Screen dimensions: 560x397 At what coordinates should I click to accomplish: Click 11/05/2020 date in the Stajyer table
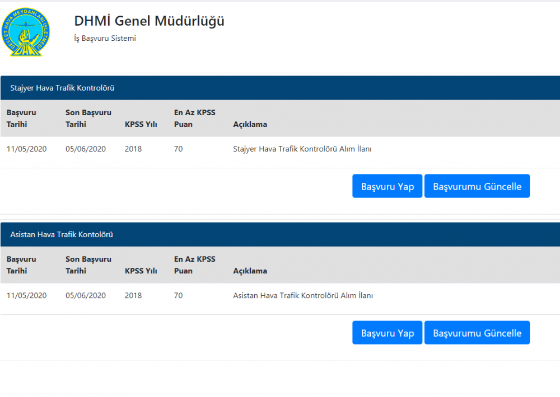(26, 149)
